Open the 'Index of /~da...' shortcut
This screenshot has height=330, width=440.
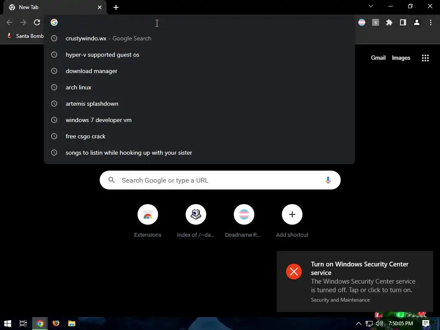[x=196, y=221]
